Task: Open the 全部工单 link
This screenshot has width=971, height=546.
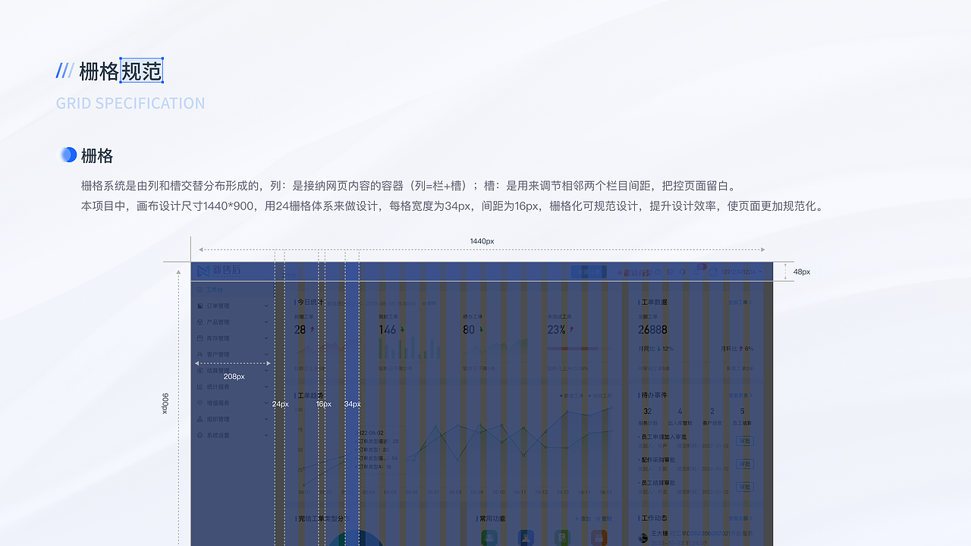Action: [739, 302]
